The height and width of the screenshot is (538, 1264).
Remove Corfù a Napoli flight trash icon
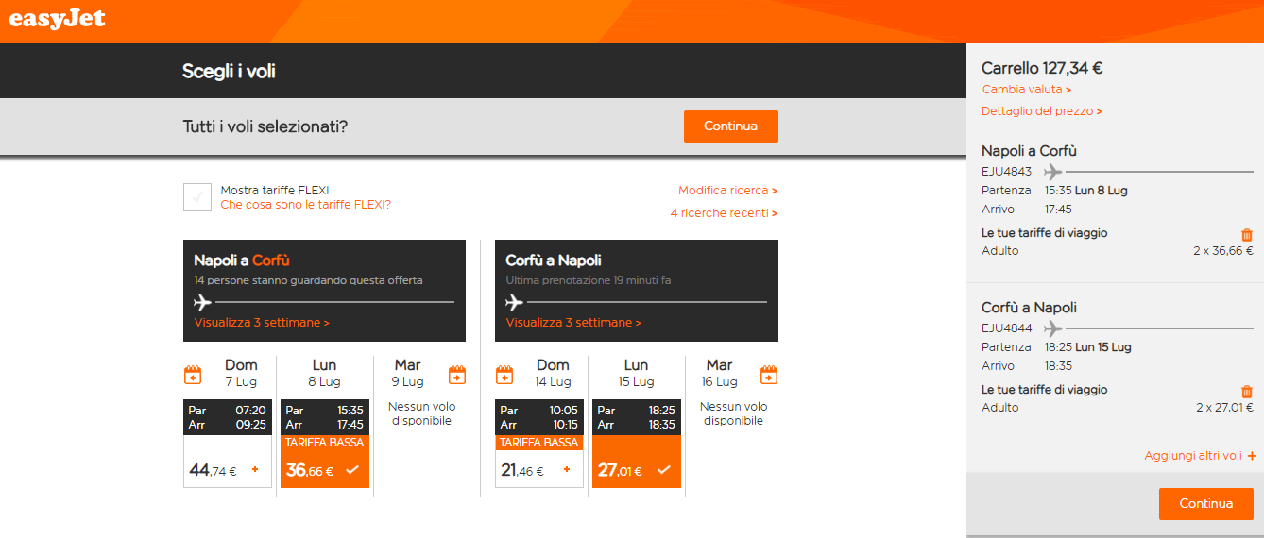coord(1247,391)
